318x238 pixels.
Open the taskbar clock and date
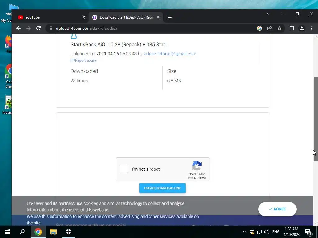coord(291,232)
